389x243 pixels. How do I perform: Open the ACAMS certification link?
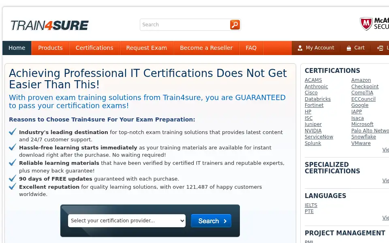(313, 80)
